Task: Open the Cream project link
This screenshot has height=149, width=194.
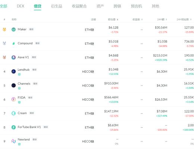Action: click(x=22, y=113)
